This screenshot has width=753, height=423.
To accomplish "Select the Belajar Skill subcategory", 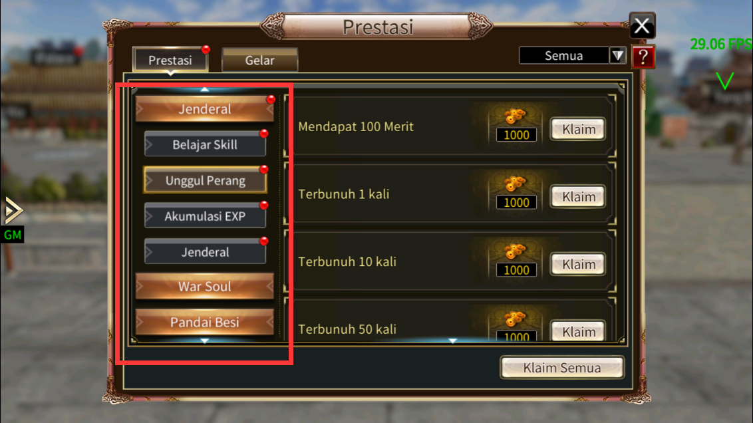I will click(x=205, y=144).
